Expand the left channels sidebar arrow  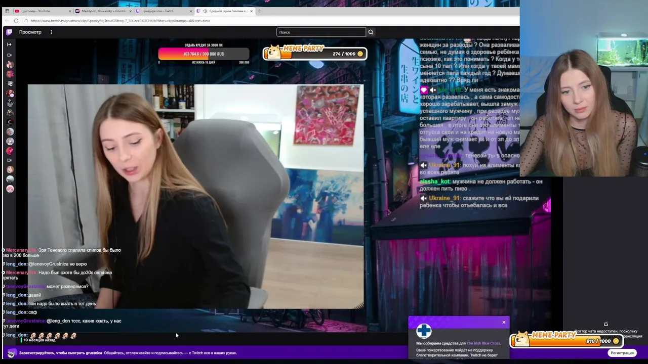click(x=9, y=44)
